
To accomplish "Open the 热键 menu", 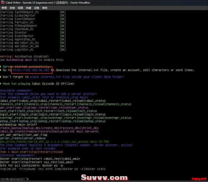I will pyautogui.click(x=29, y=8).
